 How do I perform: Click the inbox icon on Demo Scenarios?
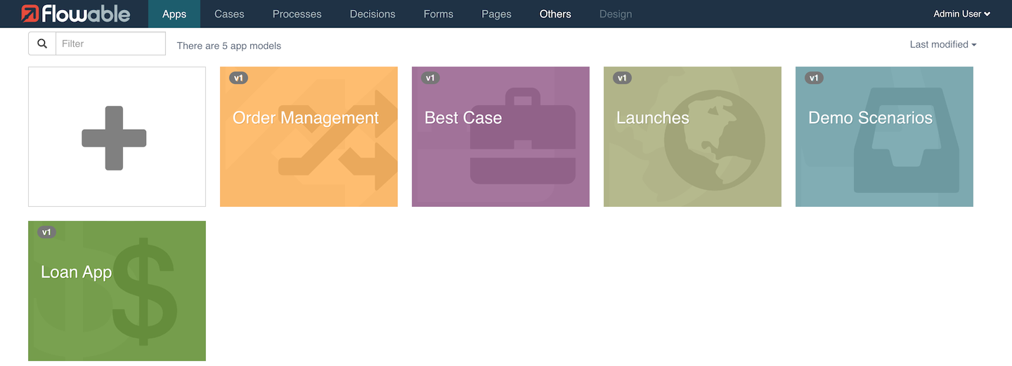[x=907, y=140]
